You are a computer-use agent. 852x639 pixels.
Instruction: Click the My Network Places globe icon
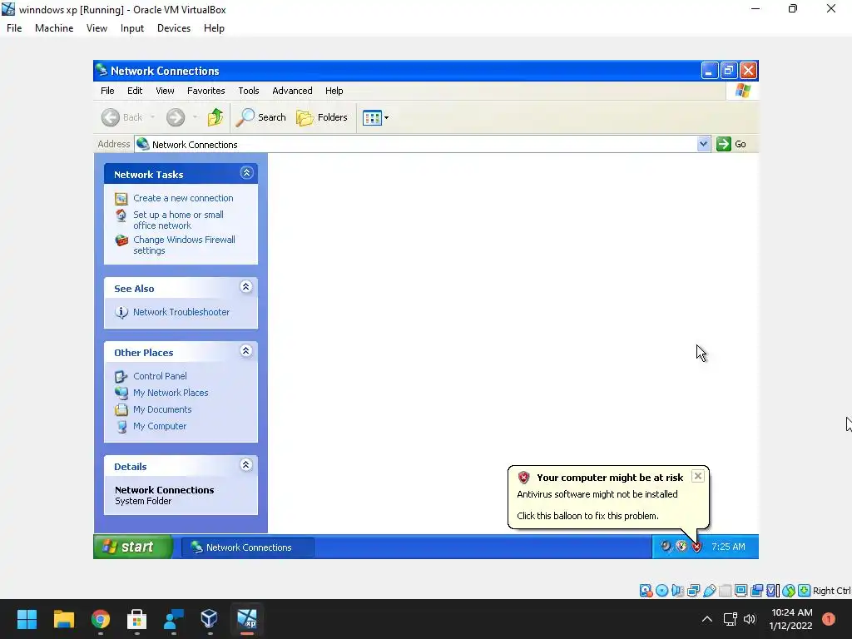(x=121, y=393)
